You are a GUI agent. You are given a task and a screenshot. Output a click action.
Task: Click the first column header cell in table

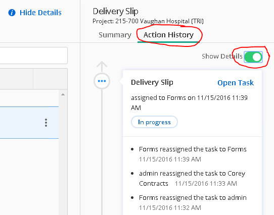point(16,79)
